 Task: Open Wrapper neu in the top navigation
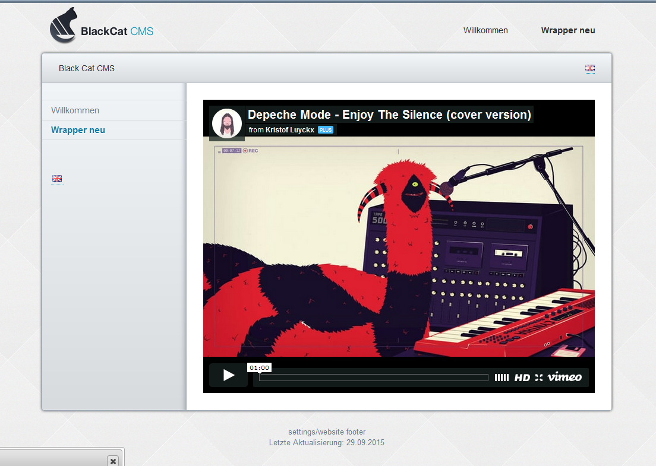point(567,30)
